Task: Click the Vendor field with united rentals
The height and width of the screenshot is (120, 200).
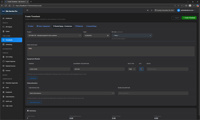Action: (x=49, y=69)
